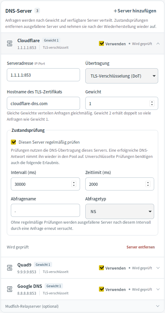Focus the Serveradresse input field
Screen dimensions: 165x313
(43, 75)
